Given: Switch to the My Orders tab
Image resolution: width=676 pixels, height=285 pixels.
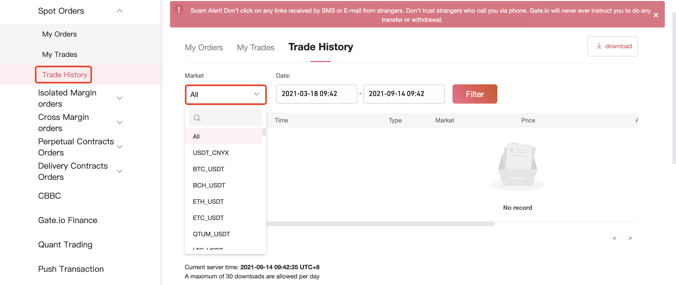Looking at the screenshot, I should pyautogui.click(x=204, y=47).
